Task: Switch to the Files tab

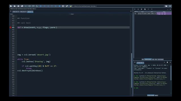Action: tap(156, 59)
